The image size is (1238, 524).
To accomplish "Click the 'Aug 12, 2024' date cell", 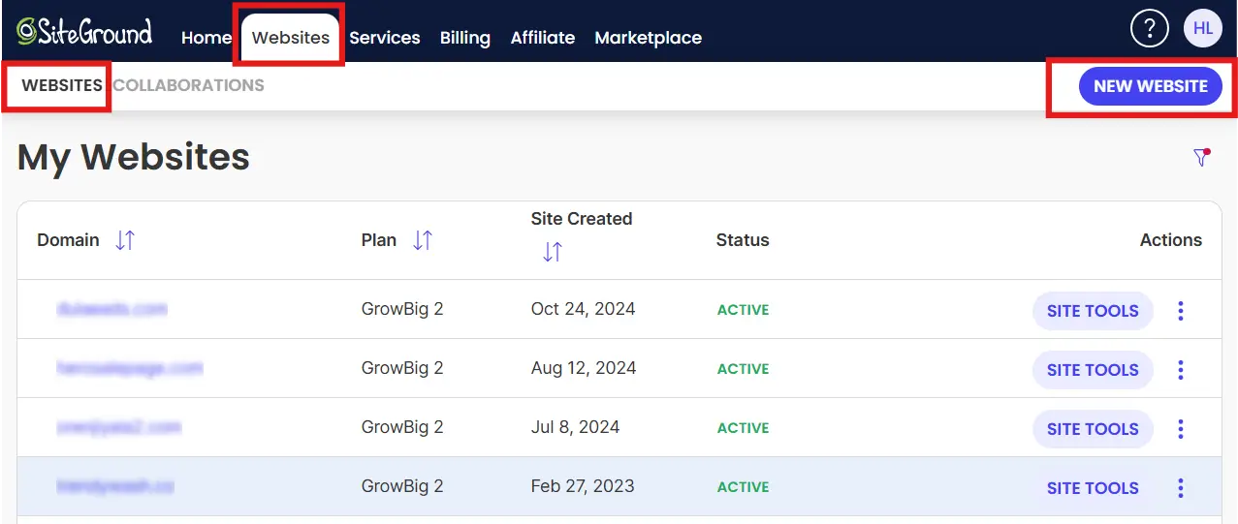I will point(584,368).
